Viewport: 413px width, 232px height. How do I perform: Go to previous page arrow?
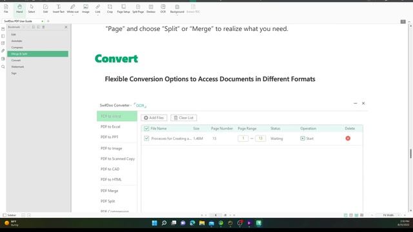point(206,215)
